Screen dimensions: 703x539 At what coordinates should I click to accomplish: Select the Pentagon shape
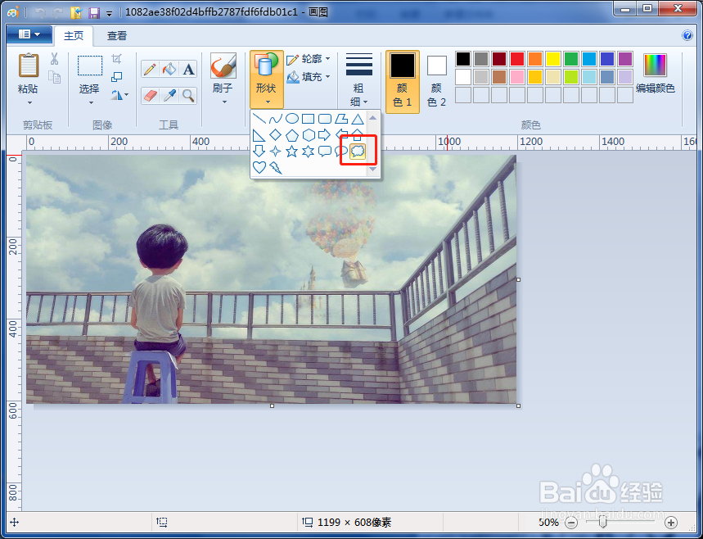coord(292,135)
